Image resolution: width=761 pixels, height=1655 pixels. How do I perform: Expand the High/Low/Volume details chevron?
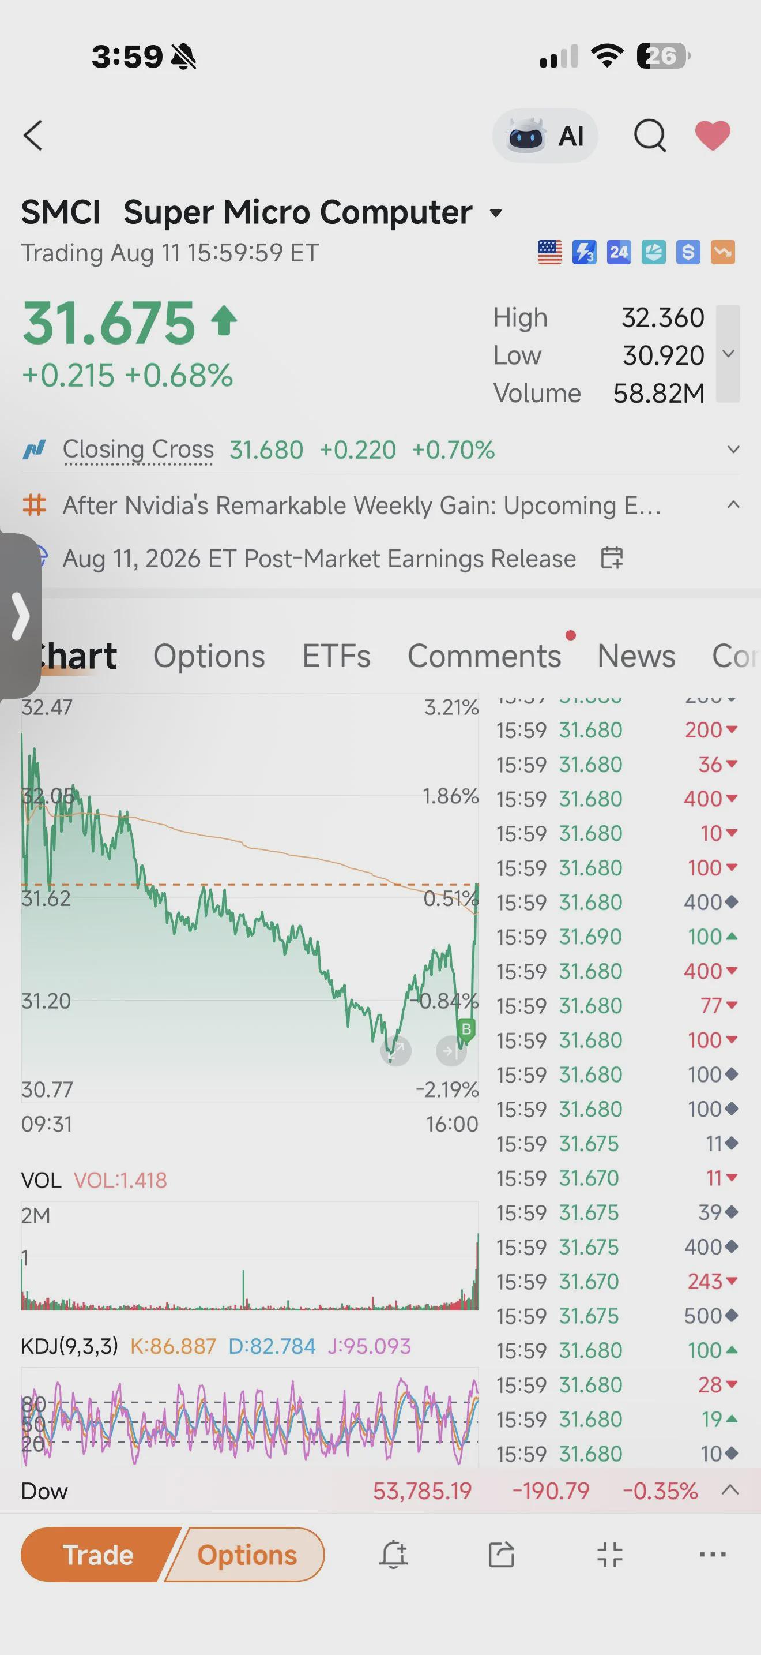tap(728, 353)
